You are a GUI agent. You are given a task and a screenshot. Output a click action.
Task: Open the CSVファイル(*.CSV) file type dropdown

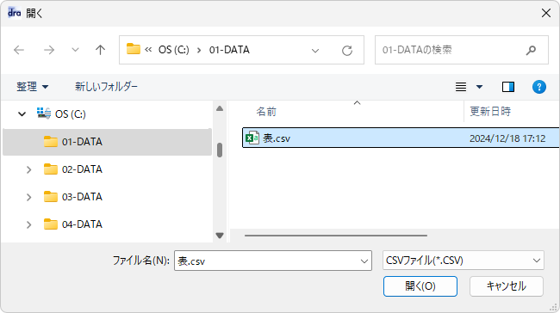point(464,261)
